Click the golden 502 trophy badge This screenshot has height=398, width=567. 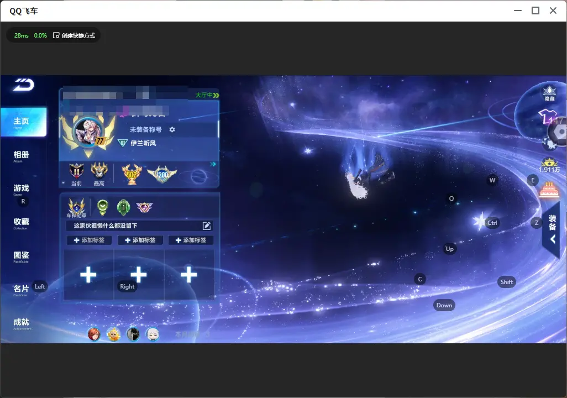132,174
